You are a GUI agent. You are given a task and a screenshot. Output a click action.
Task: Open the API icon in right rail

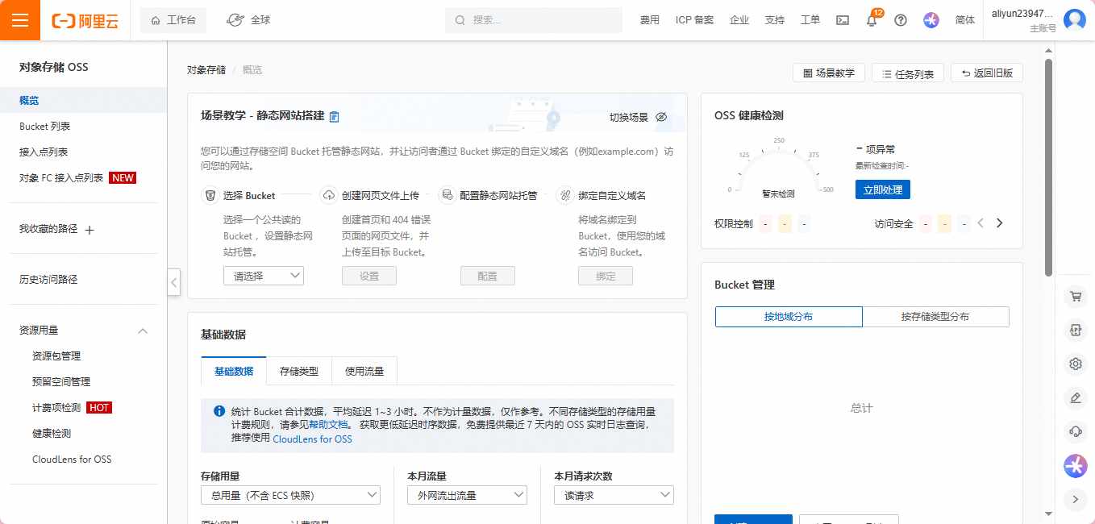tap(1075, 330)
